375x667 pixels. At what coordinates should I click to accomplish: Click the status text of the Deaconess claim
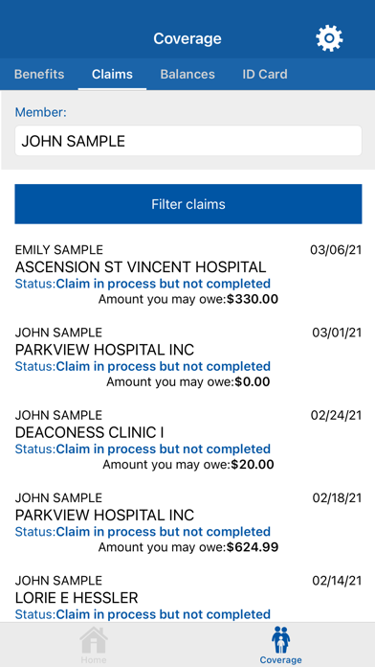(143, 448)
